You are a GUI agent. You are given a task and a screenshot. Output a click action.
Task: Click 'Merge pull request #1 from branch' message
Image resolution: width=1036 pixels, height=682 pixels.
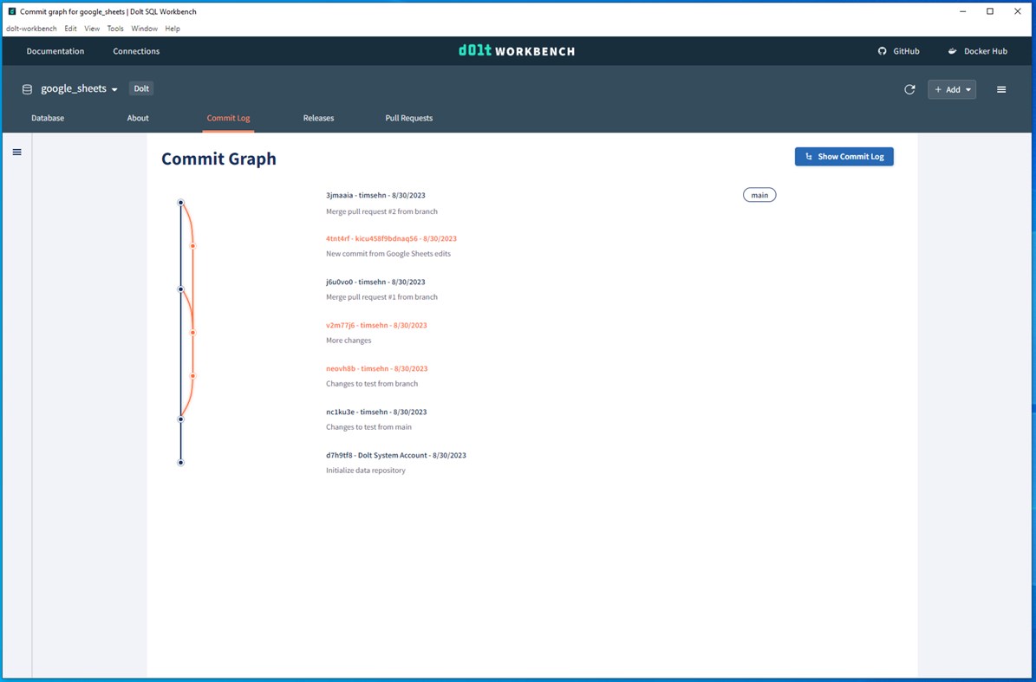point(382,297)
